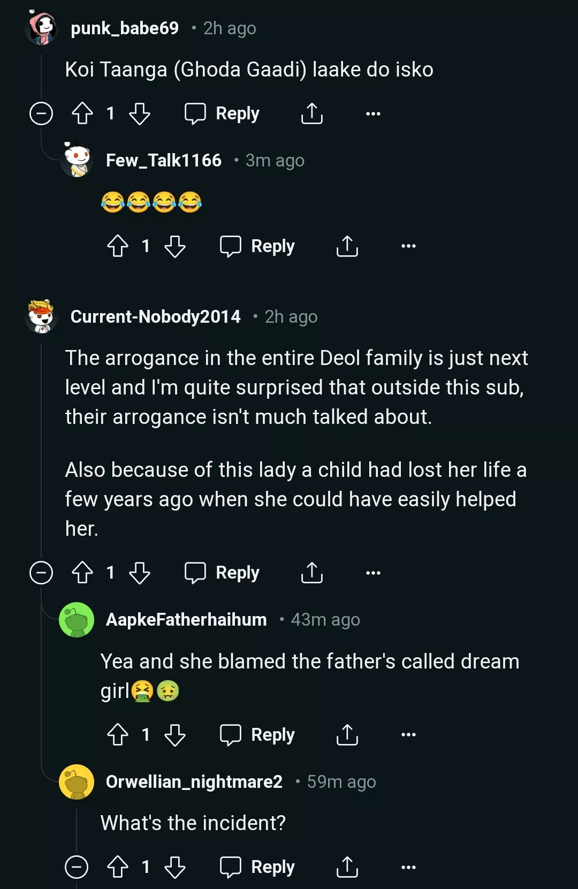578x889 pixels.
Task: Open more options on AapkeFatherhaihum's reply
Action: (x=408, y=734)
